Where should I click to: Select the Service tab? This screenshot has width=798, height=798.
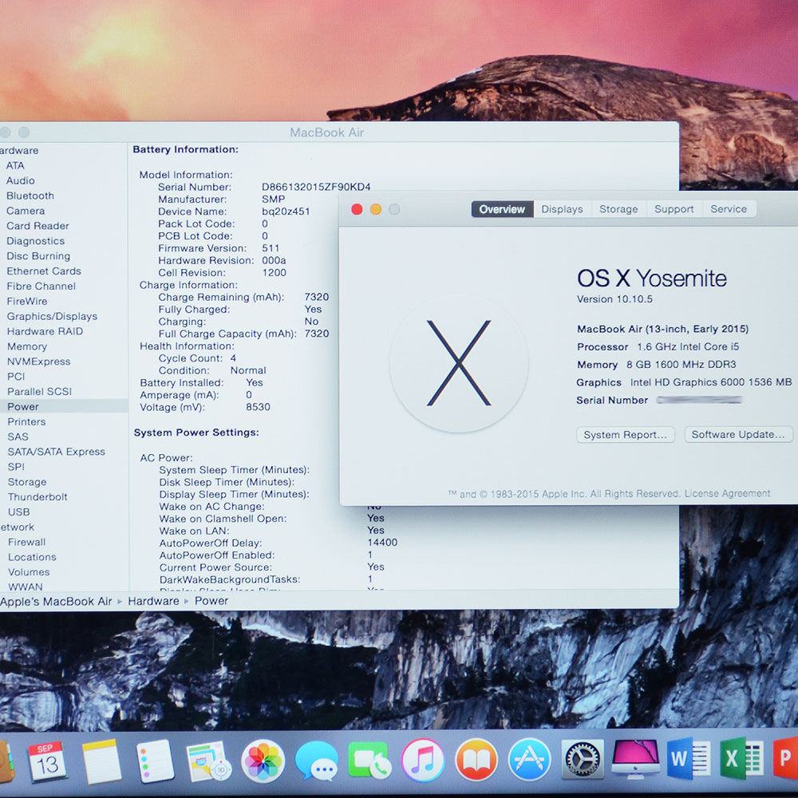729,209
